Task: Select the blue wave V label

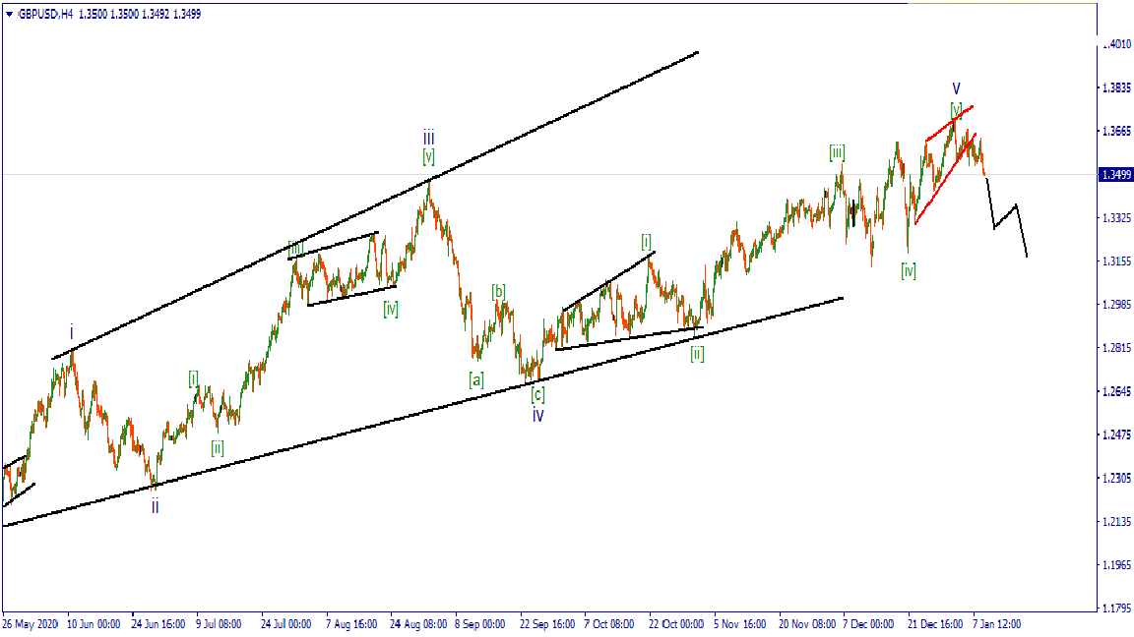Action: click(x=956, y=89)
